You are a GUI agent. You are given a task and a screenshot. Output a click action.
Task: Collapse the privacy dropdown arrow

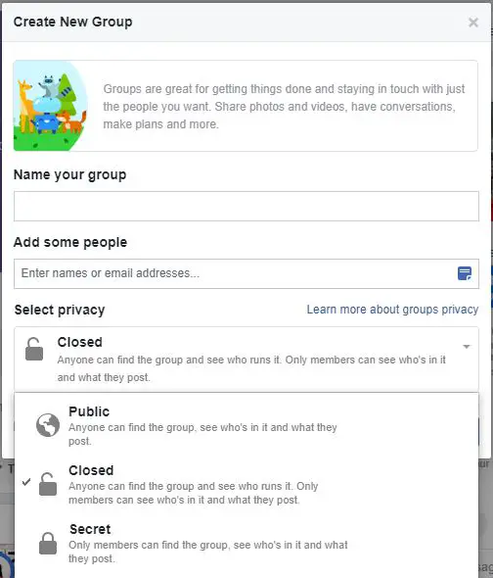click(x=467, y=347)
